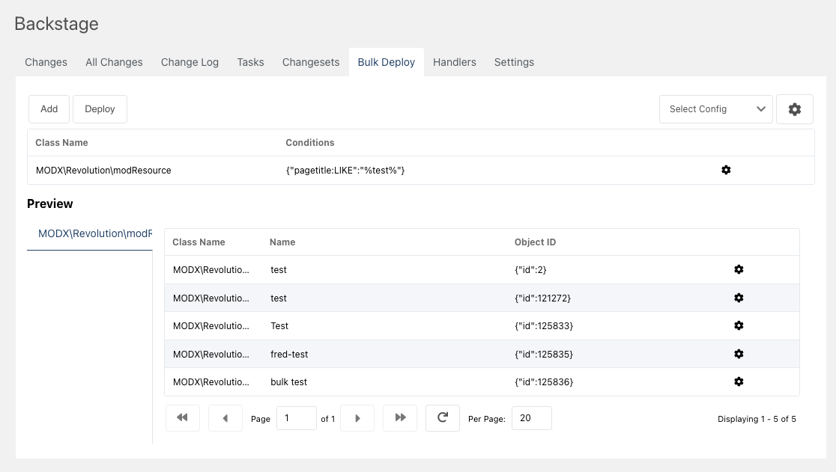This screenshot has height=472, width=836.
Task: Click the Displaying 1 - 5 of 5 text
Action: coord(757,419)
